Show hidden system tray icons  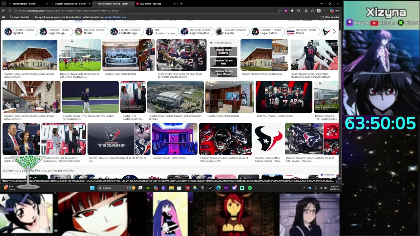[x=304, y=188]
